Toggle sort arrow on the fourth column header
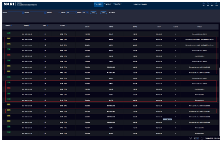 [x=66, y=25]
